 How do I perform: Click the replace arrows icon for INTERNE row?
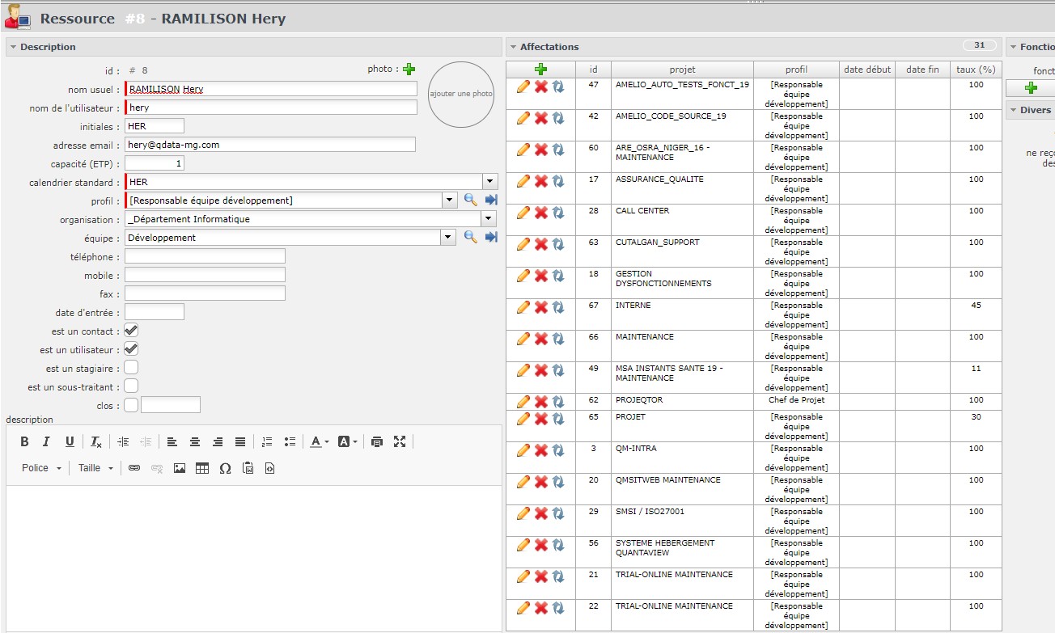click(x=558, y=307)
